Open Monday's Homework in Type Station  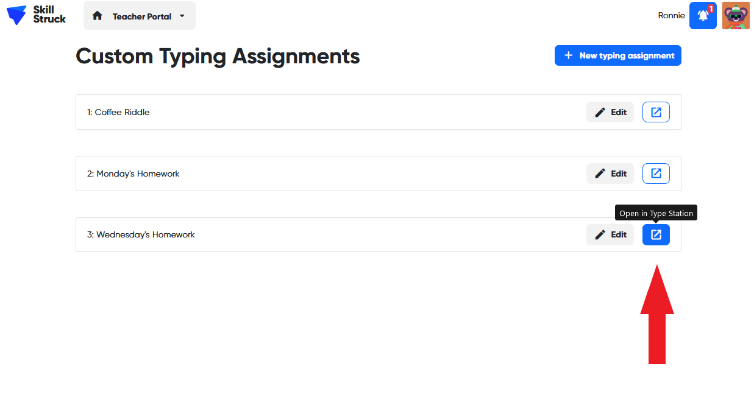[x=656, y=174]
